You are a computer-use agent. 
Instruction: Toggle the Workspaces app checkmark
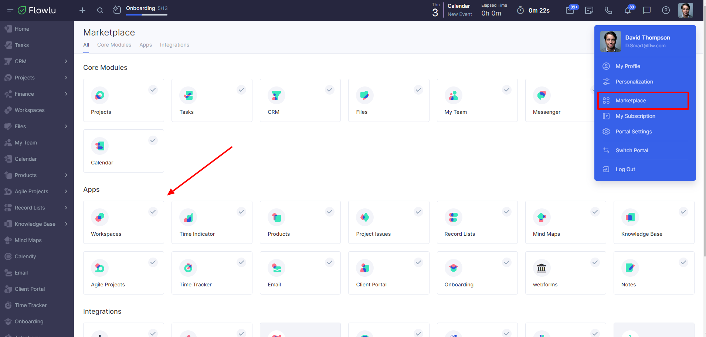click(x=153, y=212)
